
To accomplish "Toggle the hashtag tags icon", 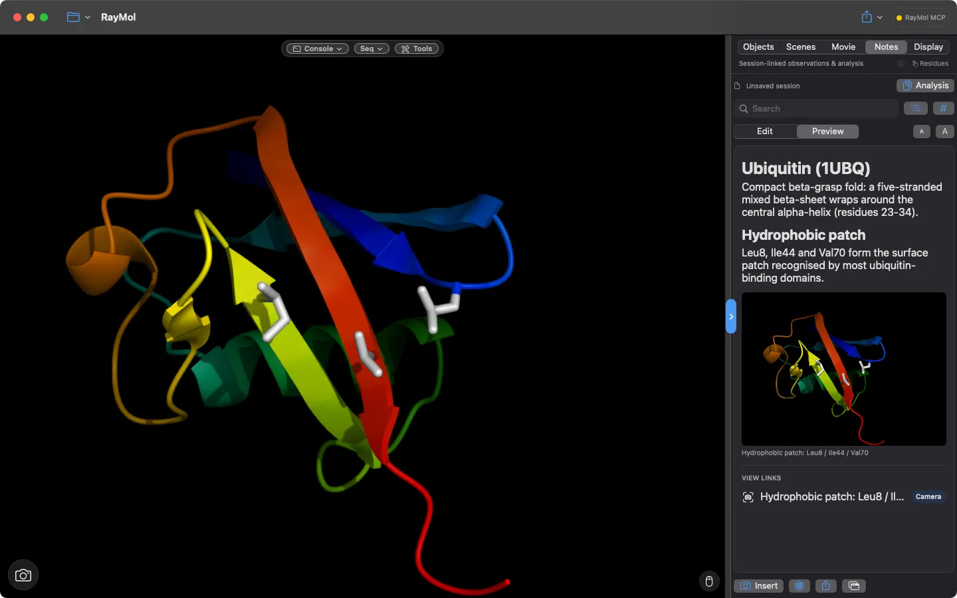I will 943,108.
